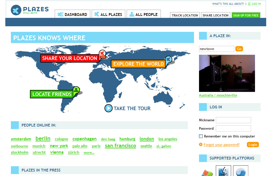Screen dimensions: 269x176
Task: Open the london city link
Action: tap(147, 139)
